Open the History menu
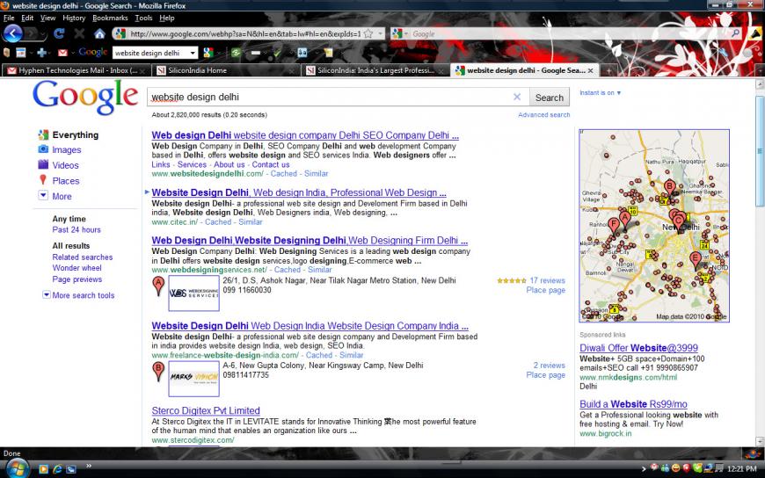Screen dimensions: 765x478 pos(74,18)
